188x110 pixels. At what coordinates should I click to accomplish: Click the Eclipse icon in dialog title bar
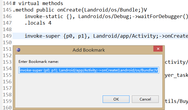coord(18,50)
